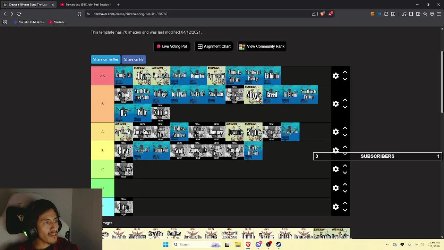The image size is (444, 250).
Task: Open the Alignment Chart button
Action: tap(214, 47)
